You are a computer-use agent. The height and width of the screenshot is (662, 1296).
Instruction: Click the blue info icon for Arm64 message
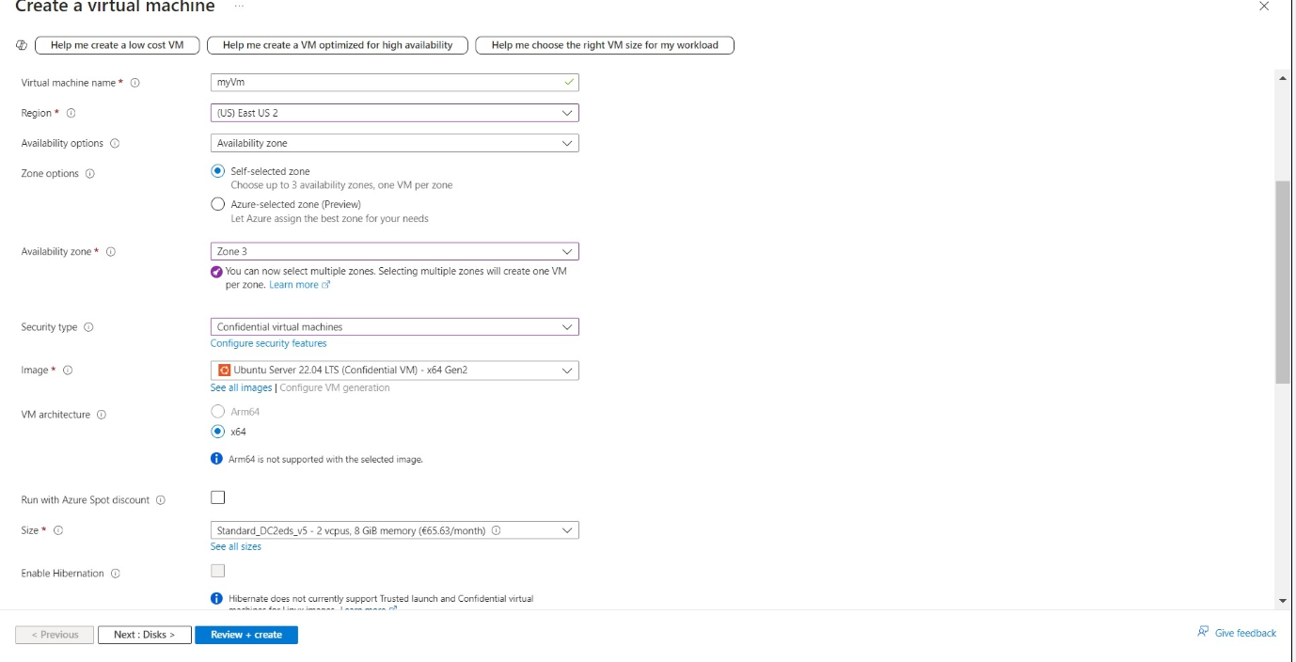(x=216, y=459)
